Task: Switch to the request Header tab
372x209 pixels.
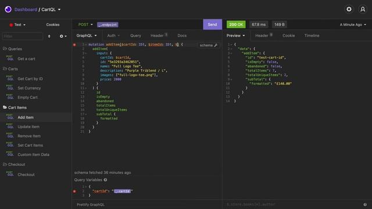Action: click(159, 35)
